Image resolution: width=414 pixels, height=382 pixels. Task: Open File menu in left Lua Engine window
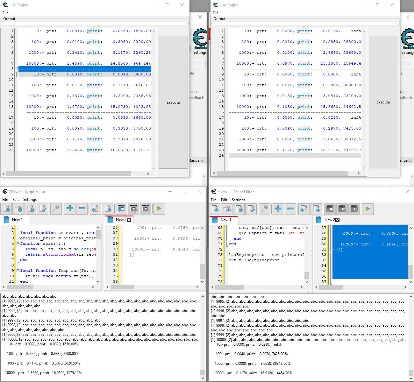tap(5, 13)
